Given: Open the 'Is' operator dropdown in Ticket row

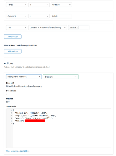Looking at the screenshot, I should [39, 5].
